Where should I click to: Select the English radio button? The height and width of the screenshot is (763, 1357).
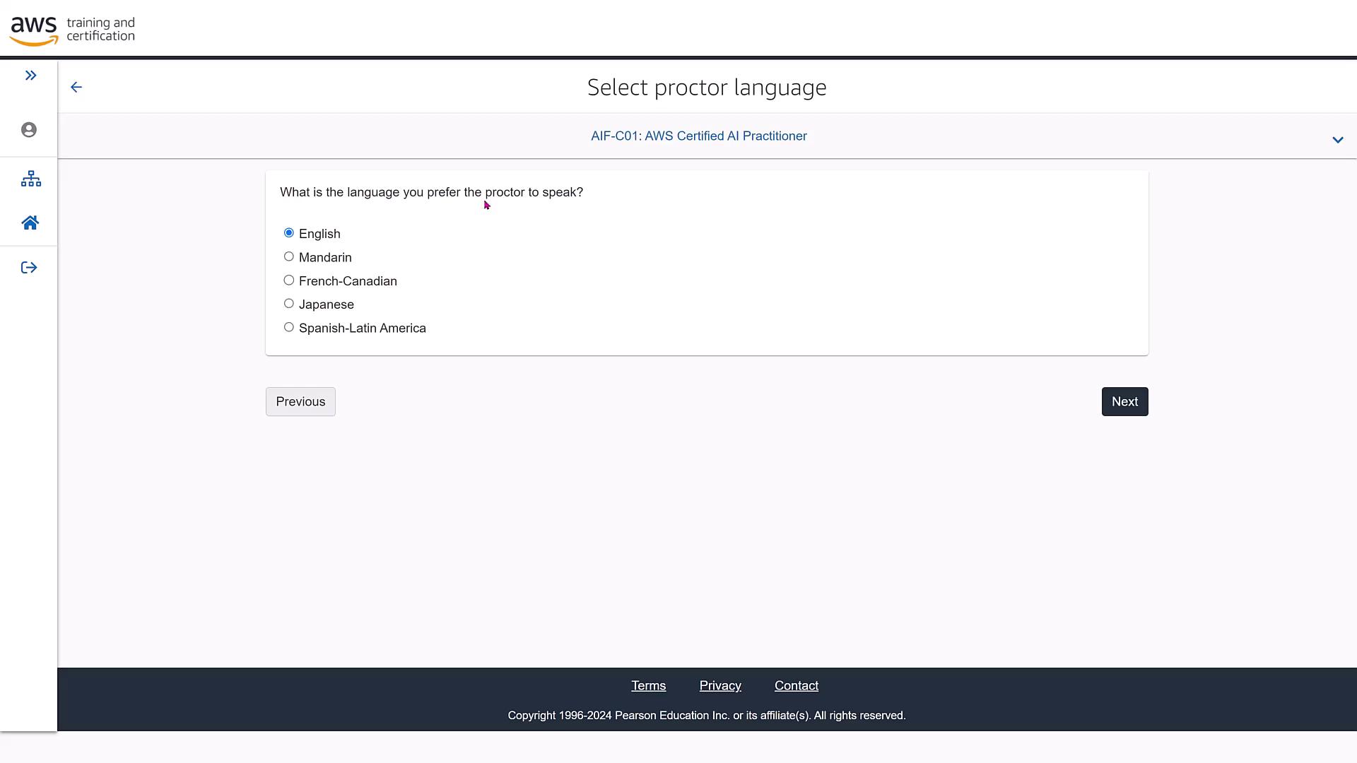point(289,233)
